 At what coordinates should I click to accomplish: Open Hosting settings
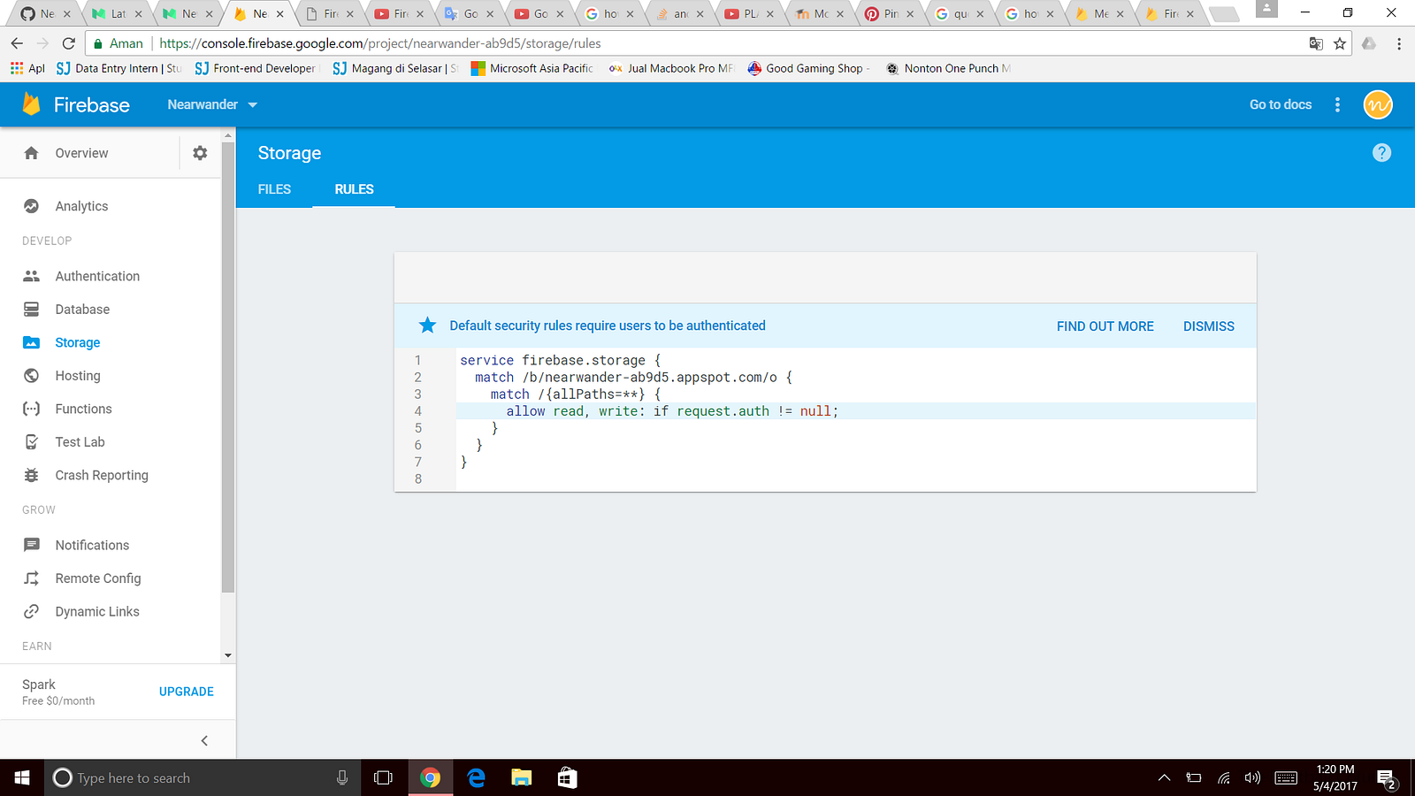(x=77, y=375)
